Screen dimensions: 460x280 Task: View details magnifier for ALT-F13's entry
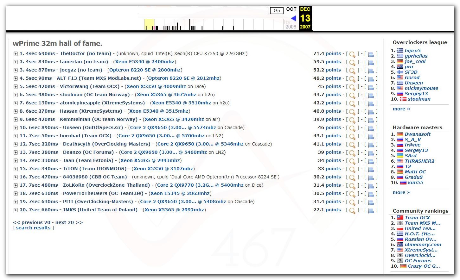tap(352, 79)
